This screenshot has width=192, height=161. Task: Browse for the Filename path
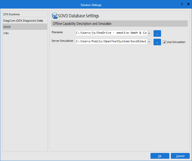(157, 33)
